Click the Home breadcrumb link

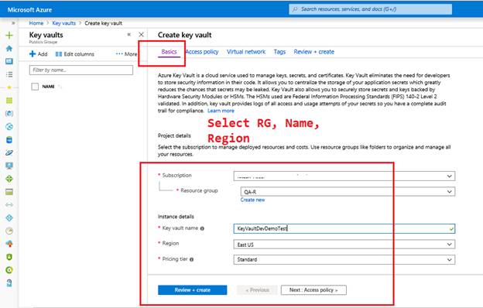36,23
